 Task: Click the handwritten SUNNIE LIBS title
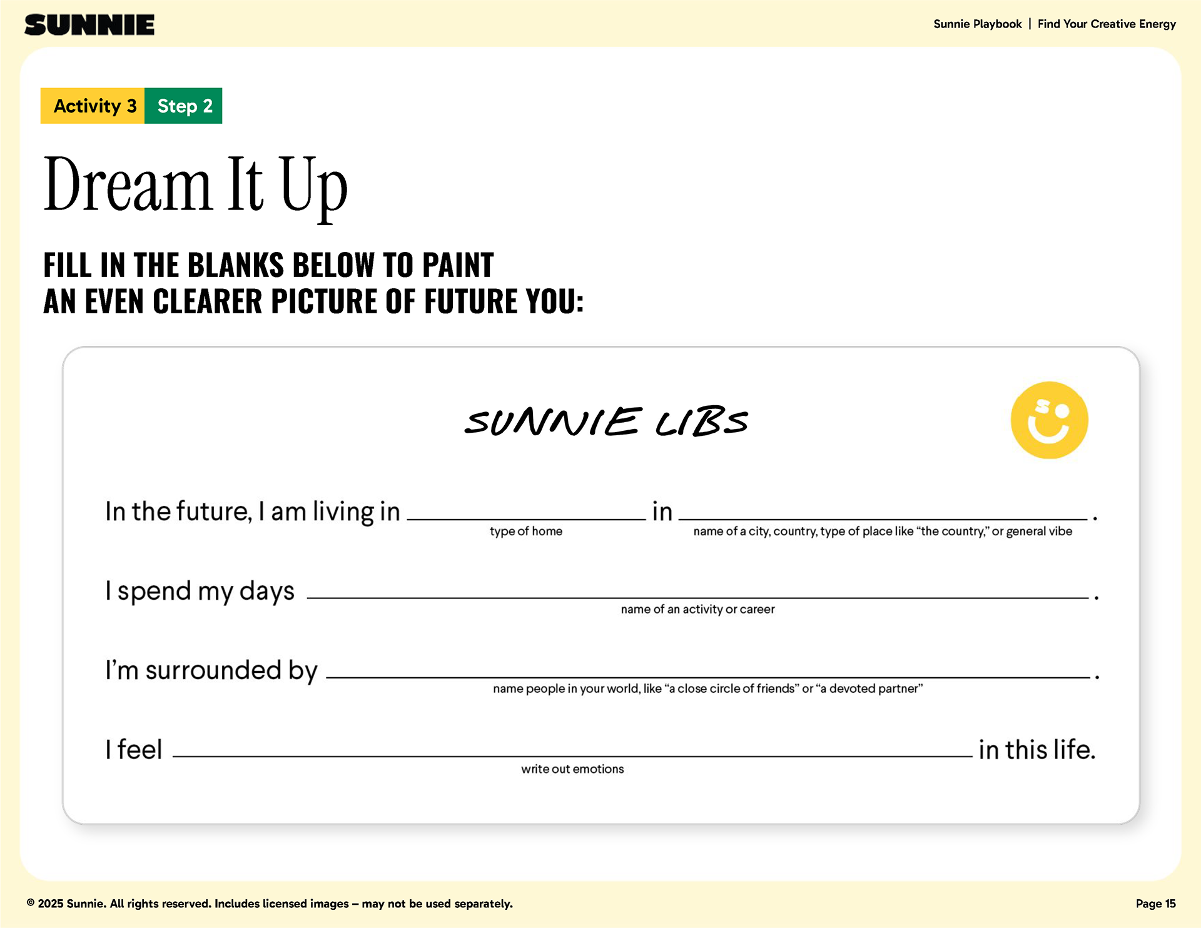pos(606,421)
